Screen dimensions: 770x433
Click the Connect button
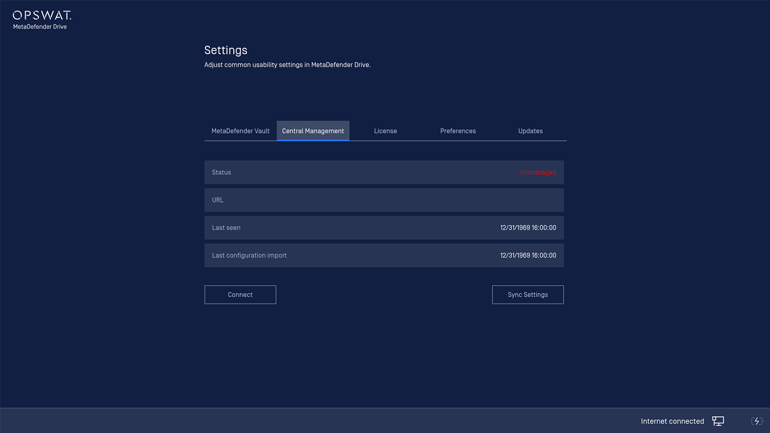(240, 295)
